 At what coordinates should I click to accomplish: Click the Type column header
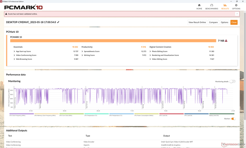[88, 136]
